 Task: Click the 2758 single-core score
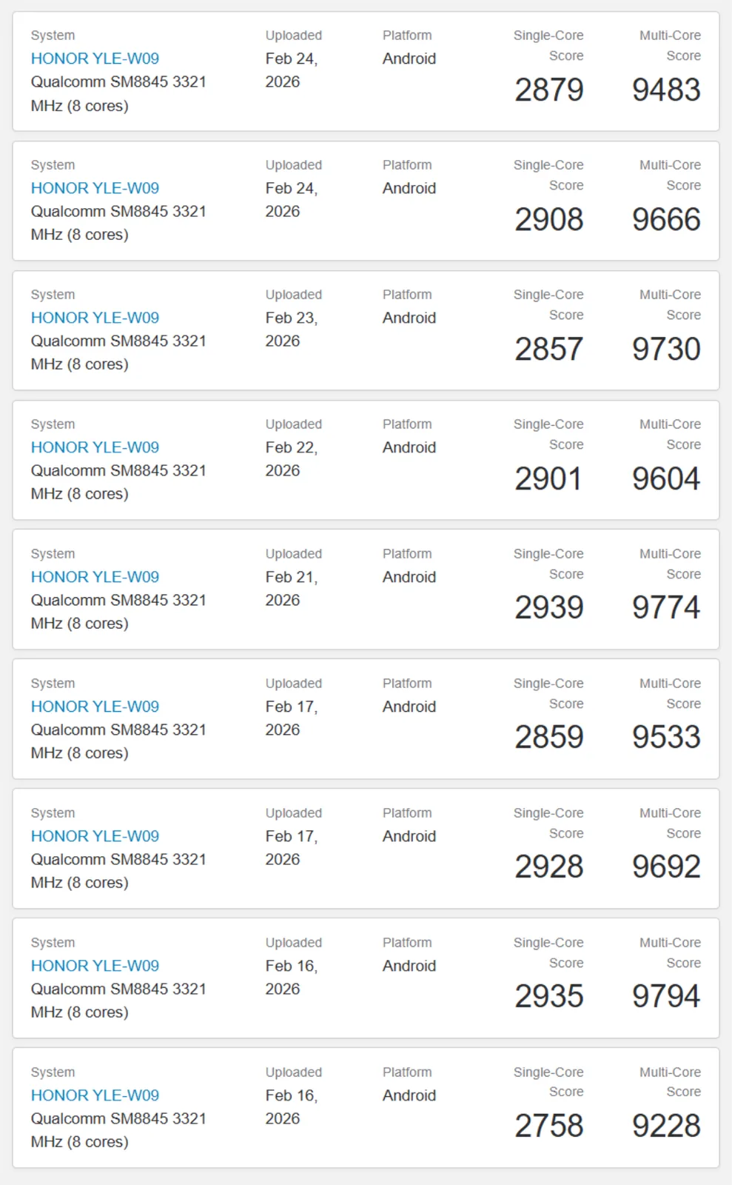pyautogui.click(x=548, y=1126)
